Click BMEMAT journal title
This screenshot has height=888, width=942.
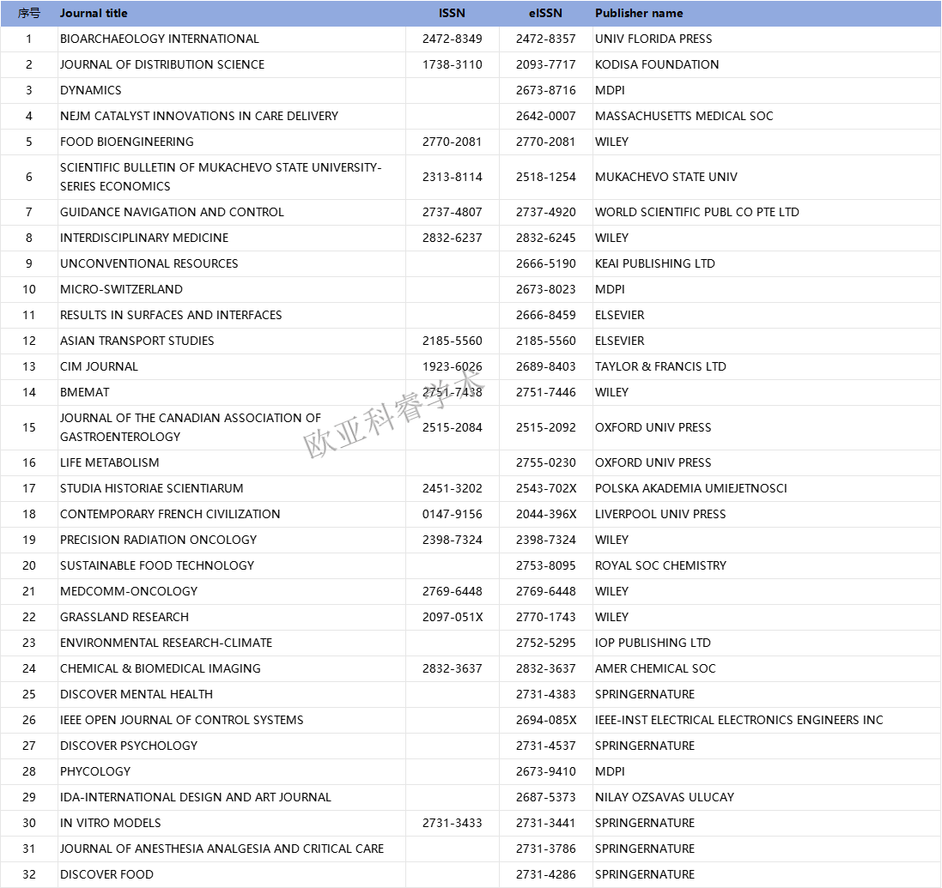point(85,393)
